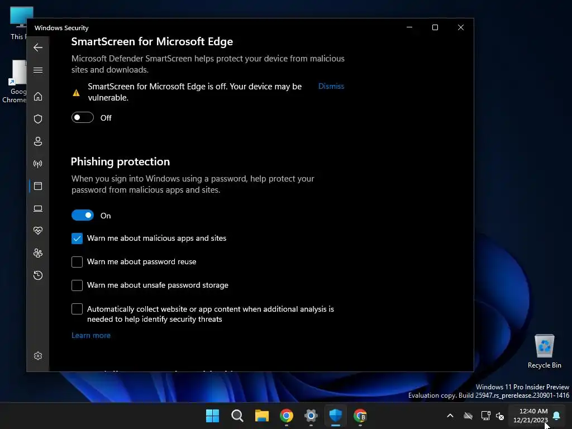Click the yellow warning triangle icon
572x429 pixels.
(x=76, y=93)
